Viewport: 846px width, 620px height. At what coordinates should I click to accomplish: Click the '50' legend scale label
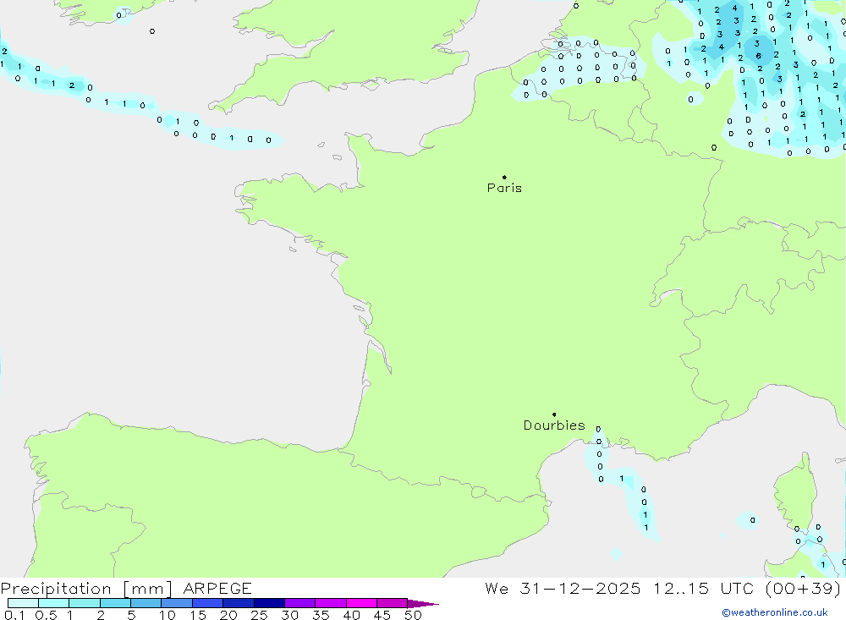coord(413,615)
